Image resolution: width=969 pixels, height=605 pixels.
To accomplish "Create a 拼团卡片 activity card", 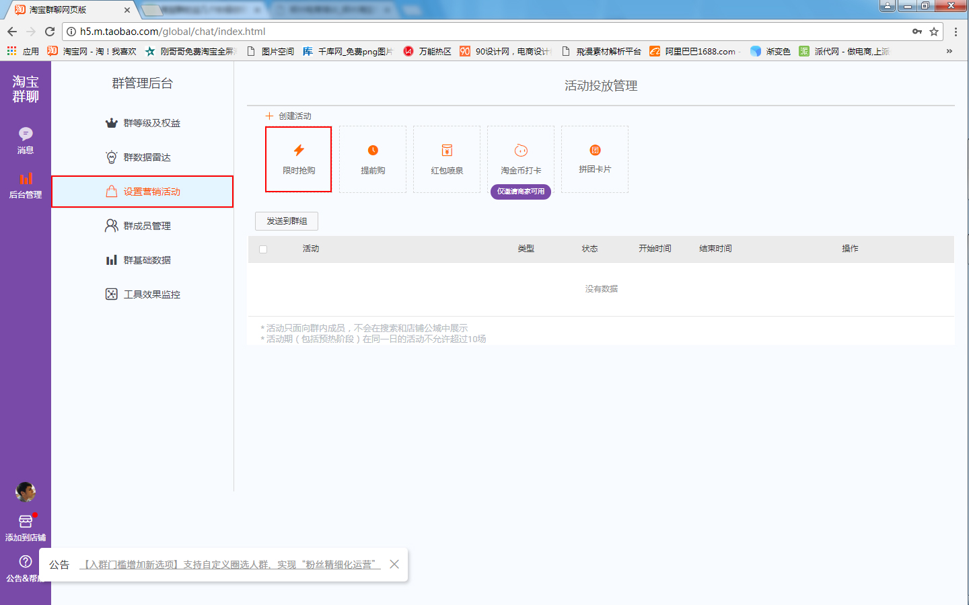I will tap(595, 159).
